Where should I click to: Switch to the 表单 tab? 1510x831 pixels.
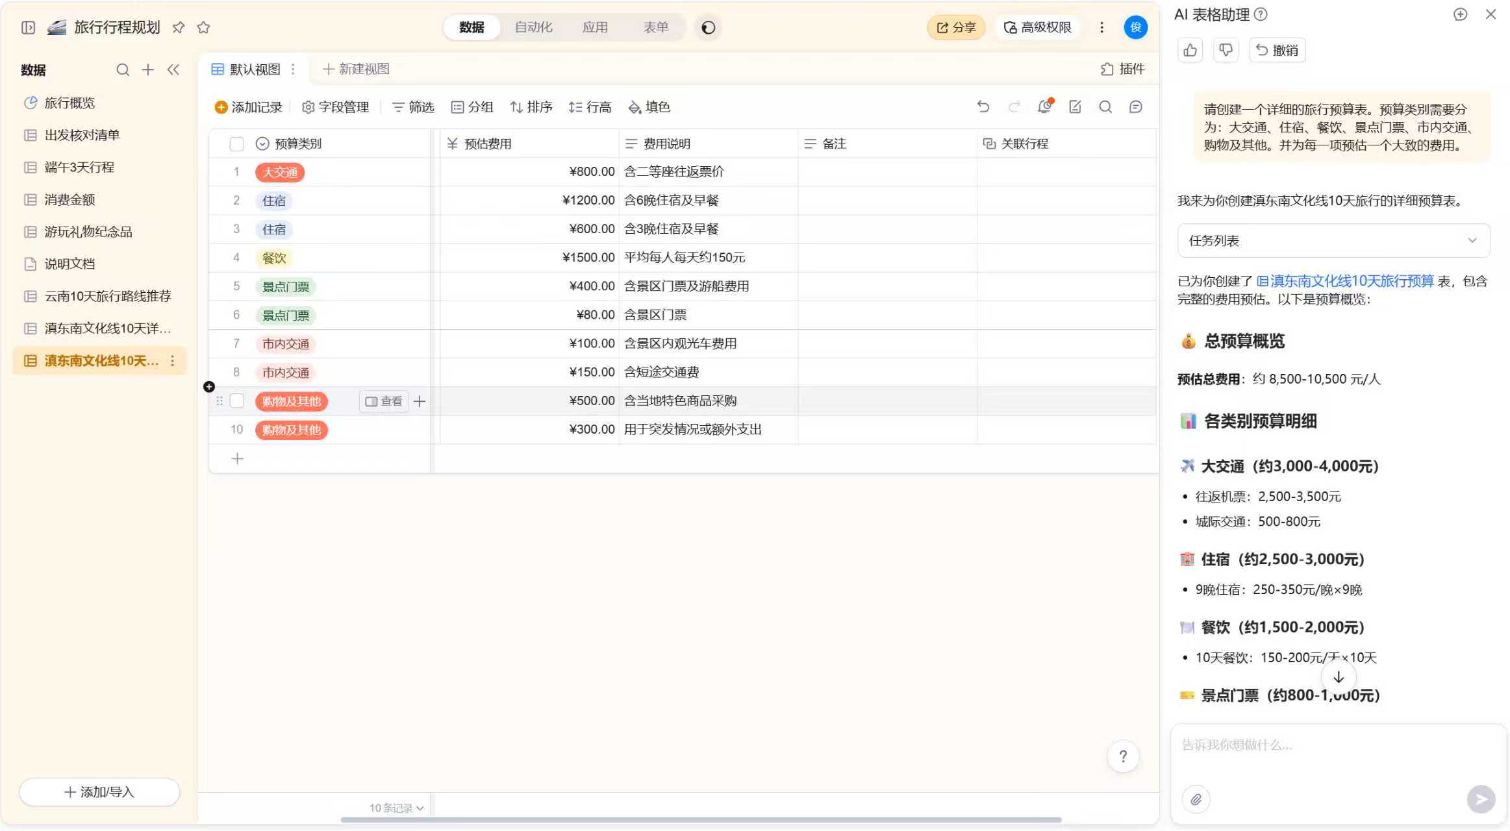click(x=656, y=27)
